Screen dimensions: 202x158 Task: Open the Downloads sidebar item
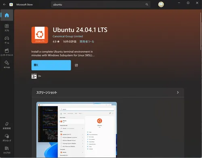click(7, 138)
